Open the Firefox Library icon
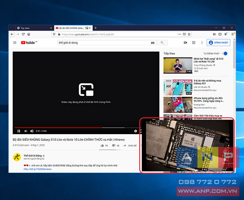244x200 pixels. [x=215, y=34]
